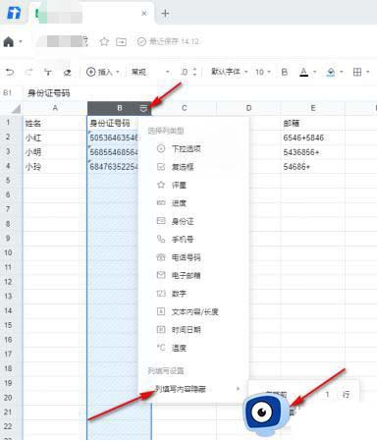The height and width of the screenshot is (441, 377).
Task: Expand the arrow beside the home icon
Action: click(x=21, y=42)
